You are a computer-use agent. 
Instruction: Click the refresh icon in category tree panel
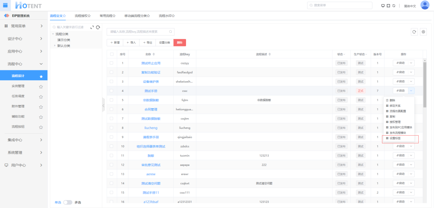click(x=98, y=27)
